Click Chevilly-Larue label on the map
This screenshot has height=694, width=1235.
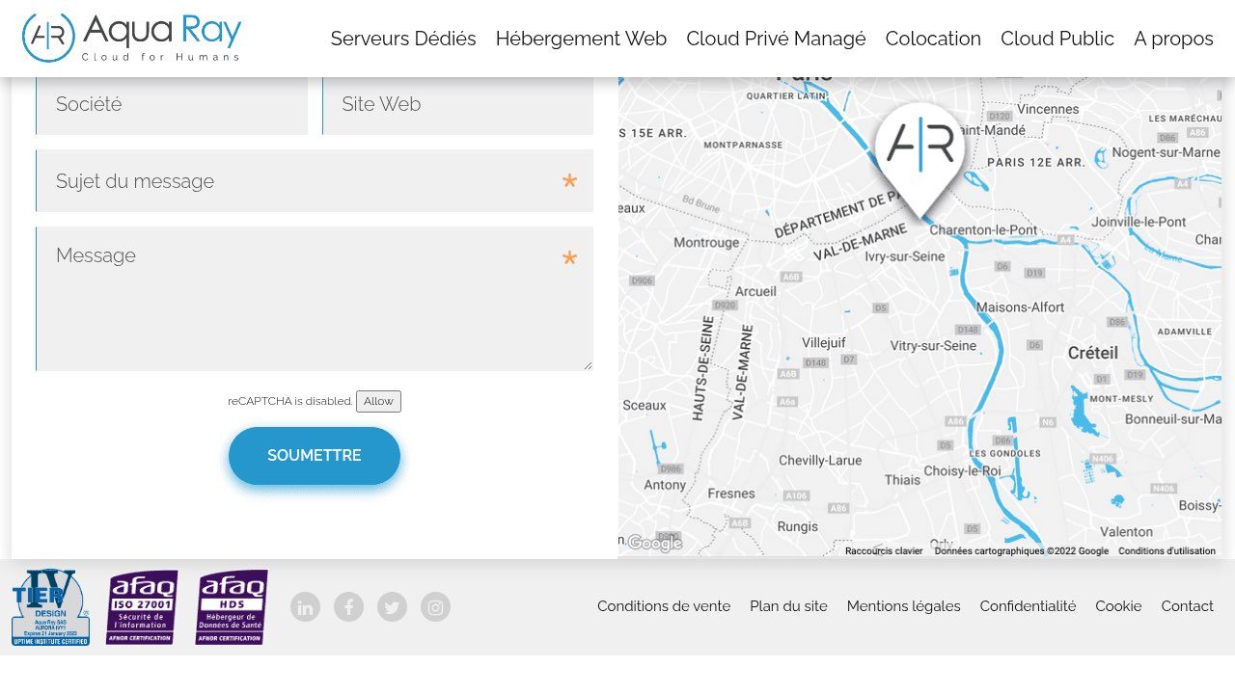tap(820, 461)
